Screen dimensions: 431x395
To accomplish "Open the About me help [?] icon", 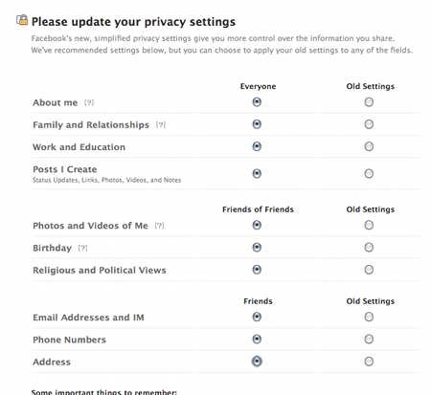I will (89, 102).
